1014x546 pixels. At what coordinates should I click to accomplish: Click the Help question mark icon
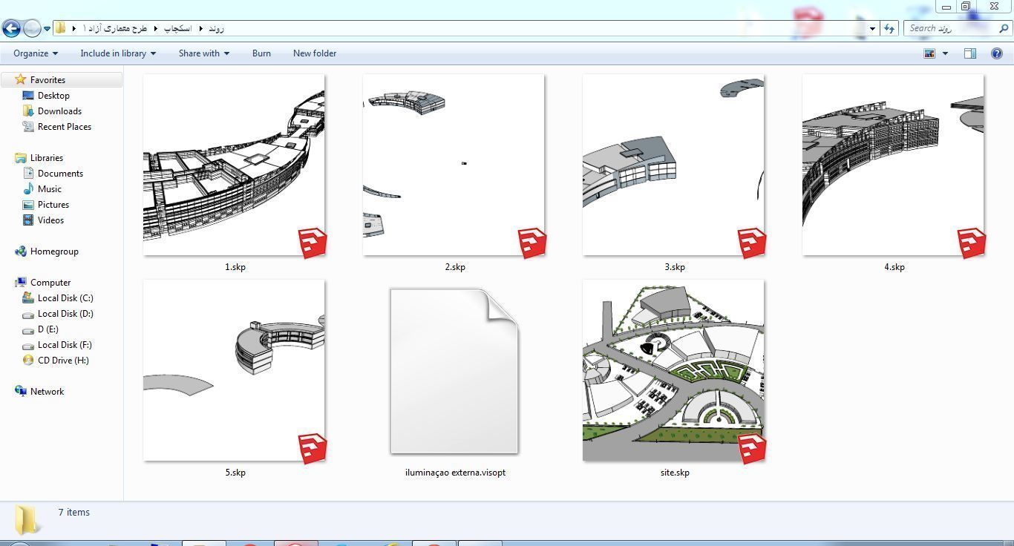(997, 53)
